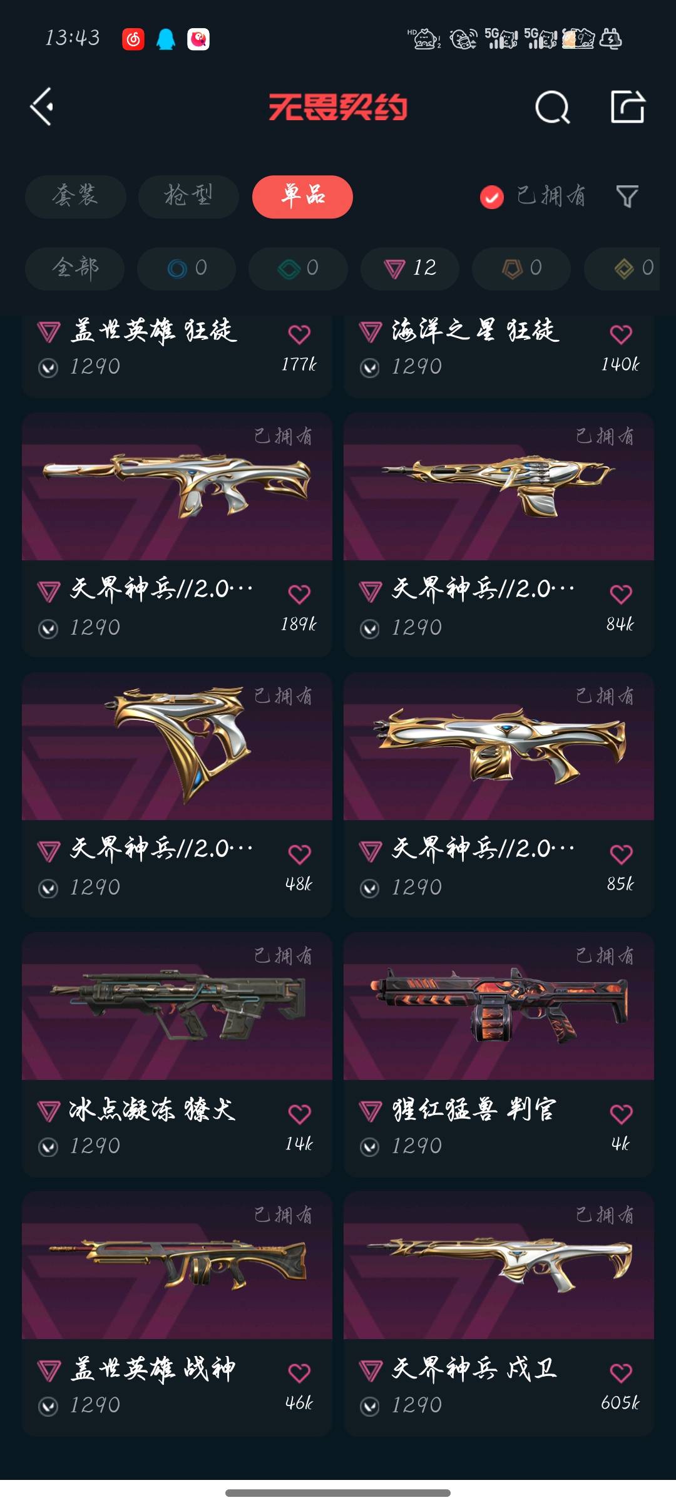Image resolution: width=676 pixels, height=1510 pixels.
Task: Open the 猩红猛兽 判官 weapon thumbnail
Action: point(499,1006)
